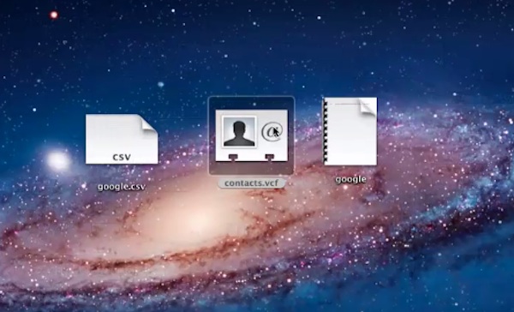
Task: Click the folded corner of the CSV icon
Action: pyautogui.click(x=149, y=123)
